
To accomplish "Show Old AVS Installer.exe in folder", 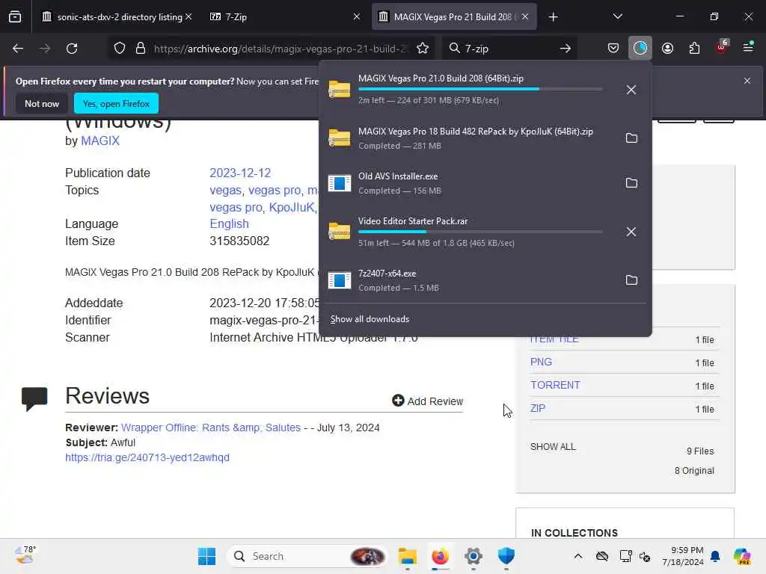I will [631, 183].
